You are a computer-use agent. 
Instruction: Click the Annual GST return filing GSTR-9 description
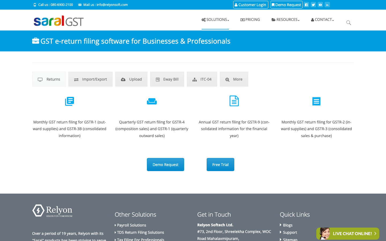[x=234, y=129]
